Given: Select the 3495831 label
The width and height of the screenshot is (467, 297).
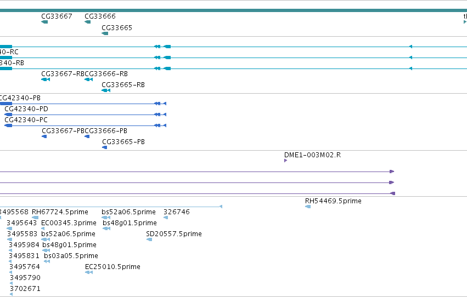Looking at the screenshot, I should pos(24,256).
